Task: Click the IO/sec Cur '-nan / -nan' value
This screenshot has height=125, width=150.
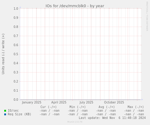Action: pos(49,111)
